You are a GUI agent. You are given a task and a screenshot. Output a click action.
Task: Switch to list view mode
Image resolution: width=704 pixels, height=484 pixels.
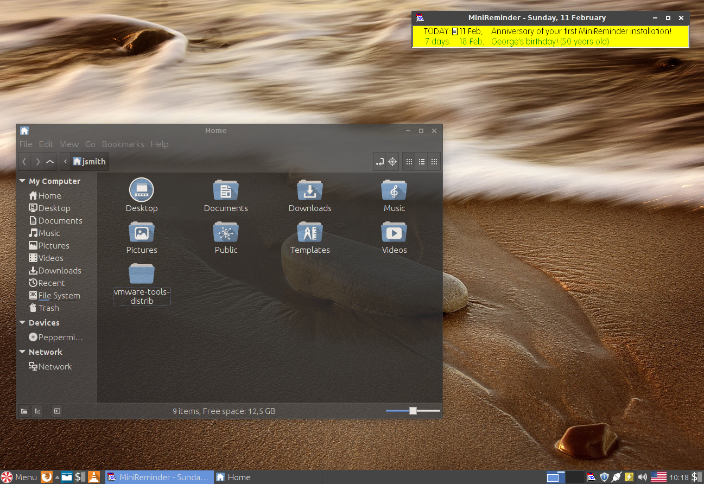[421, 162]
